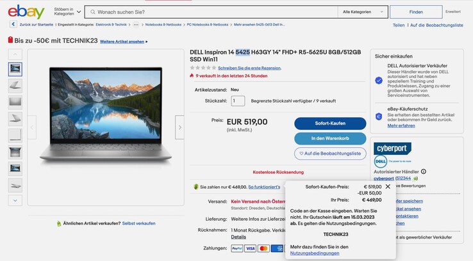Click the Finden search button
Image resolution: width=473 pixels, height=261 pixels.
[x=416, y=12]
